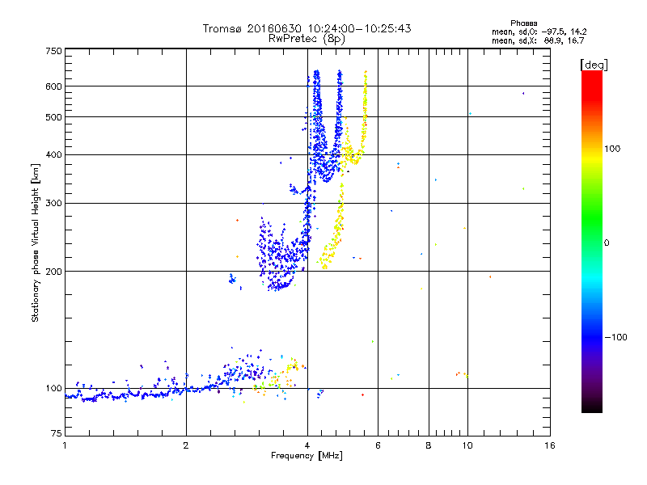Image resolution: width=647 pixels, height=485 pixels.
Task: Click the x-axis tick label '6'
Action: [x=378, y=445]
